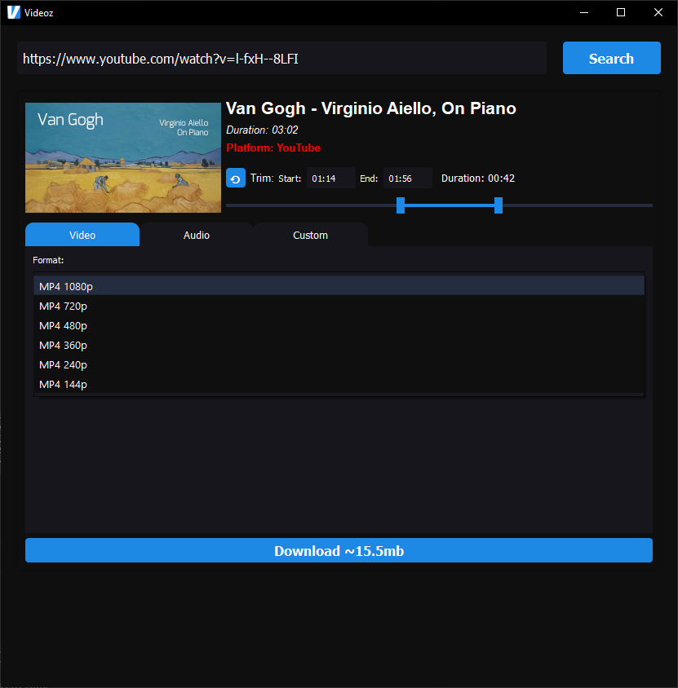
Task: Click the 'Platform: YouTube' label
Action: pos(273,148)
